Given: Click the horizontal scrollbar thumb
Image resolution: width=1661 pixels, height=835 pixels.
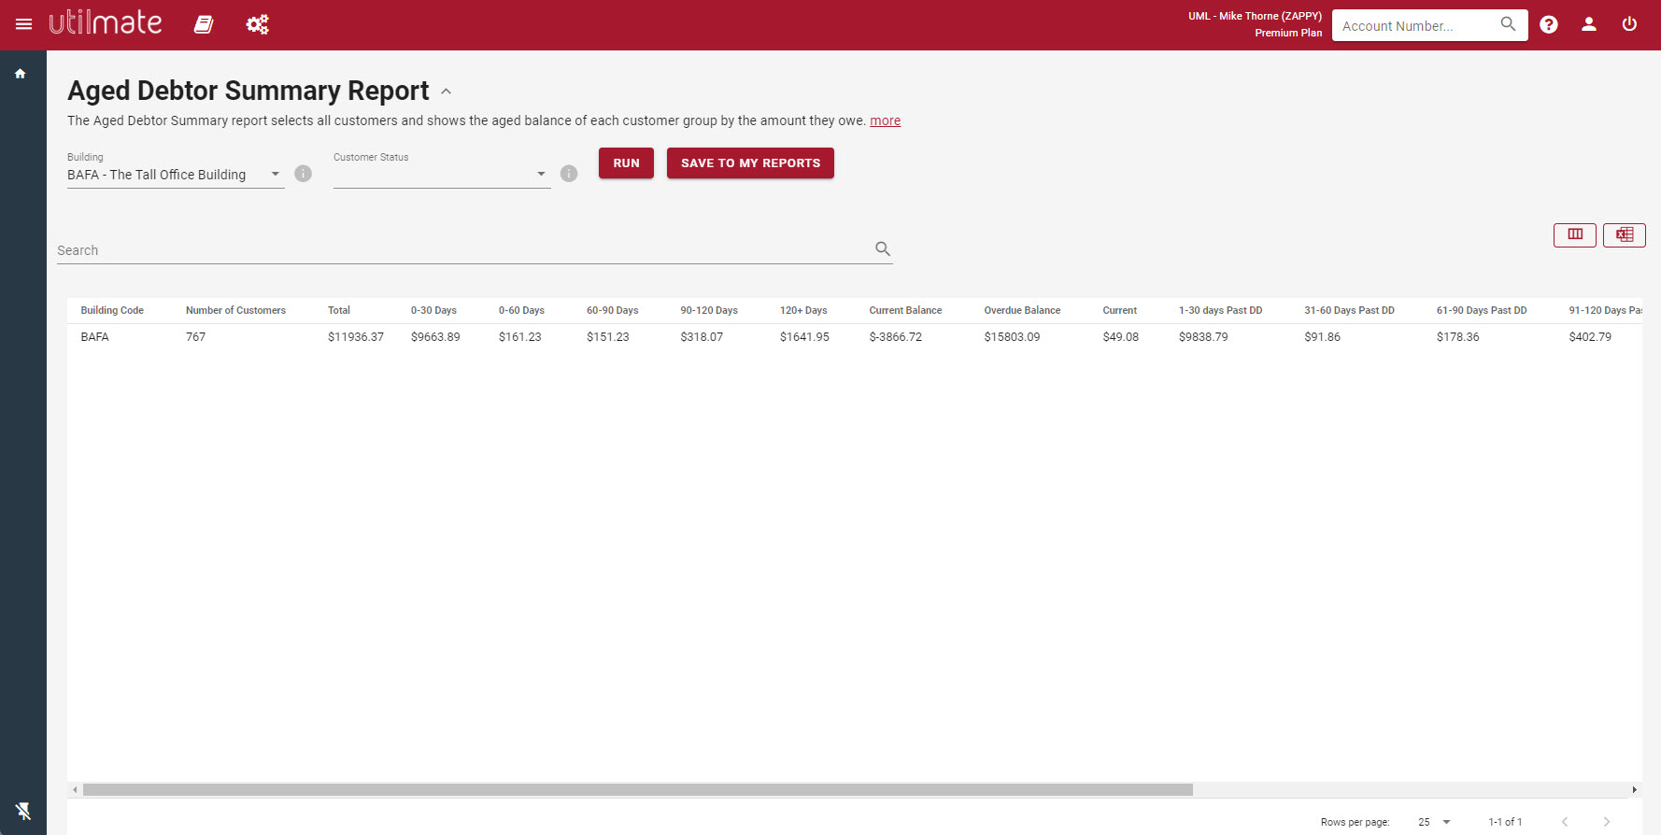Looking at the screenshot, I should tap(638, 790).
